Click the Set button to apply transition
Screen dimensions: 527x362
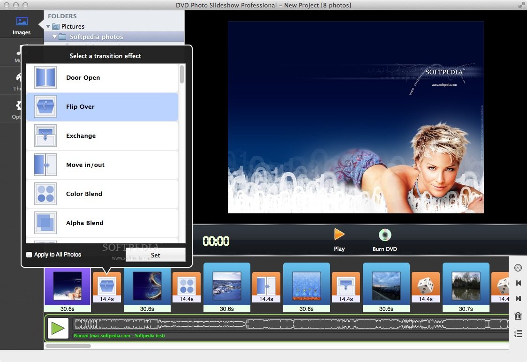coord(155,255)
